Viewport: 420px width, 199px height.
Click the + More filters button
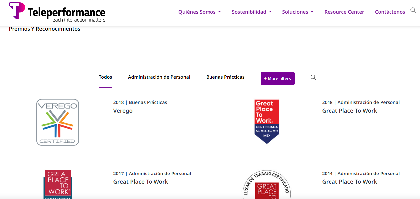(x=277, y=78)
